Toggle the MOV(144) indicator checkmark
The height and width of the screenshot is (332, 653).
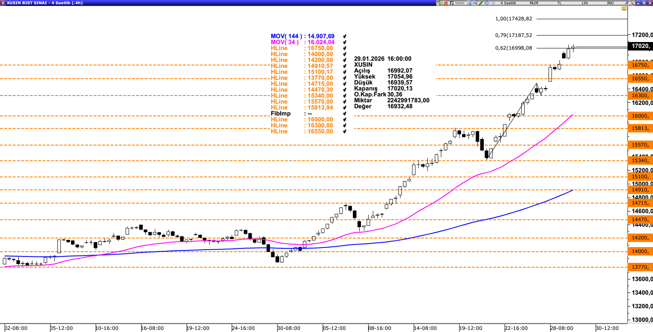click(345, 37)
